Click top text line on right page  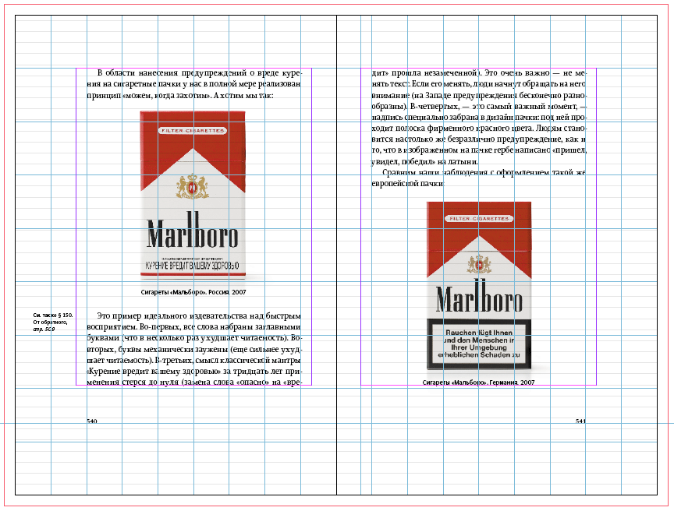[x=478, y=72]
